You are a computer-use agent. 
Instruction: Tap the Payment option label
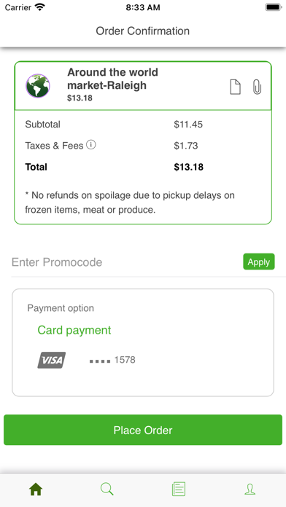(x=61, y=308)
